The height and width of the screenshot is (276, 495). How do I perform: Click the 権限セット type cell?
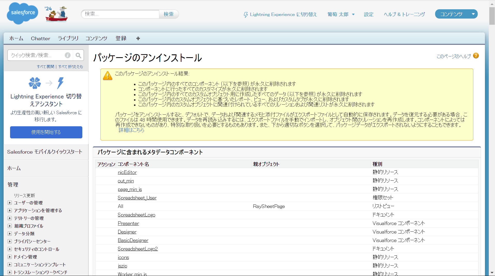[x=383, y=198]
